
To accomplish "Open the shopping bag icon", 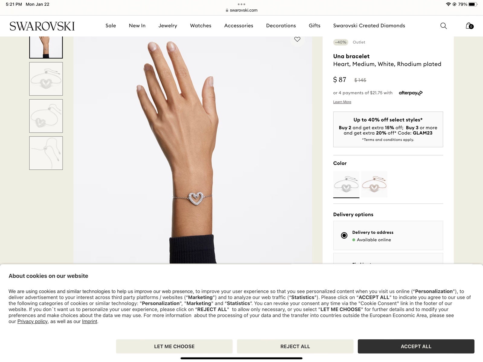I will [469, 26].
